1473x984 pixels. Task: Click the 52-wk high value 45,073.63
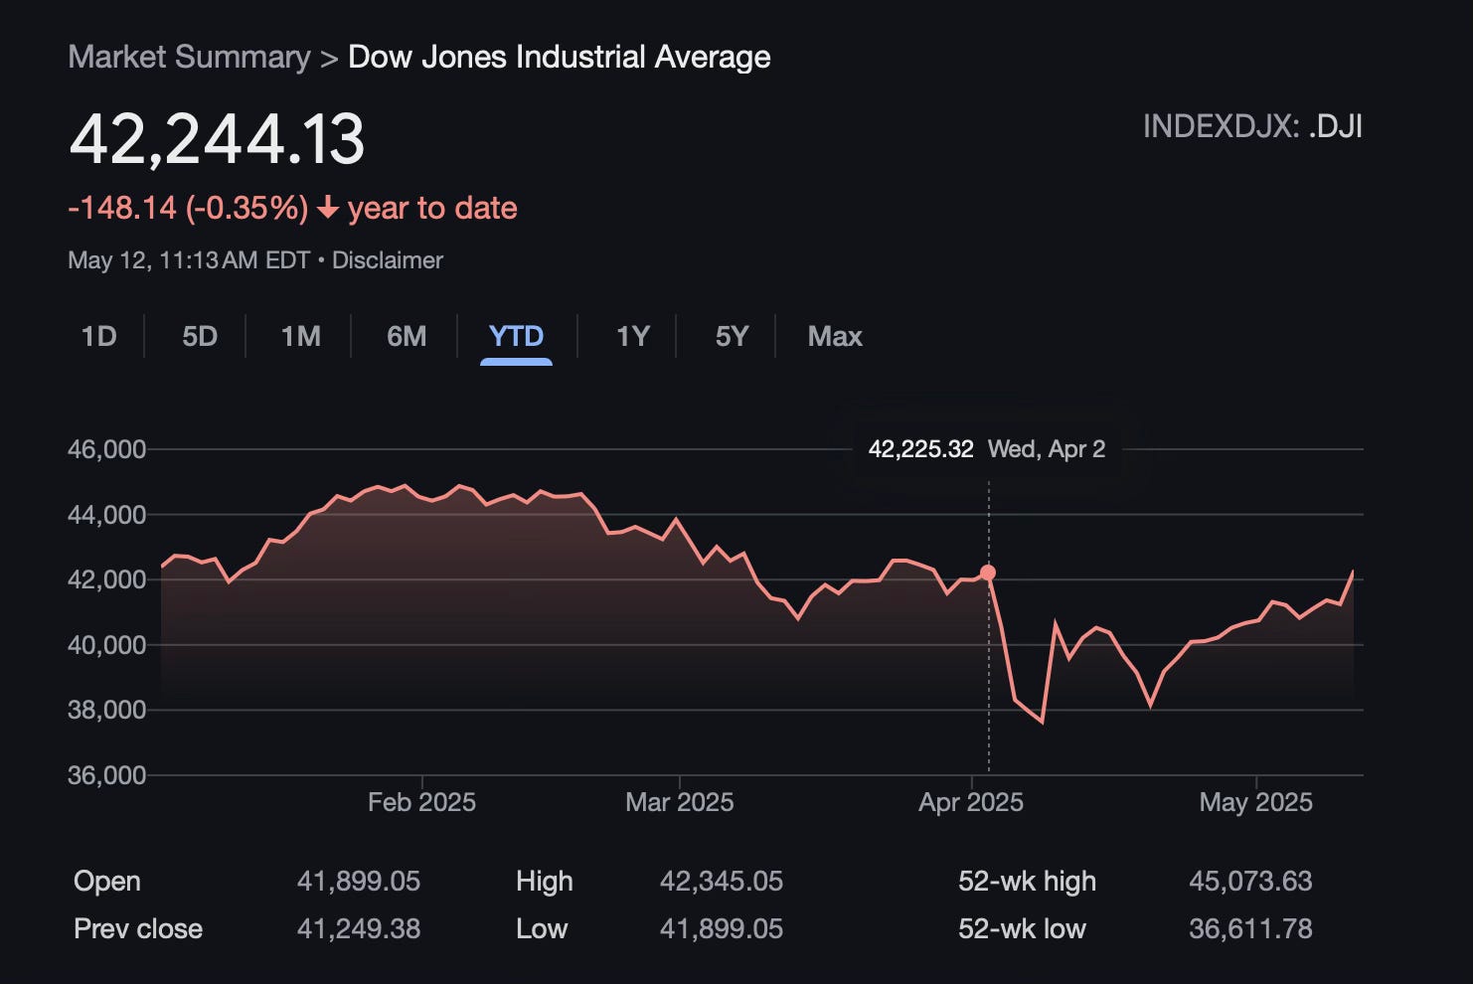1250,882
